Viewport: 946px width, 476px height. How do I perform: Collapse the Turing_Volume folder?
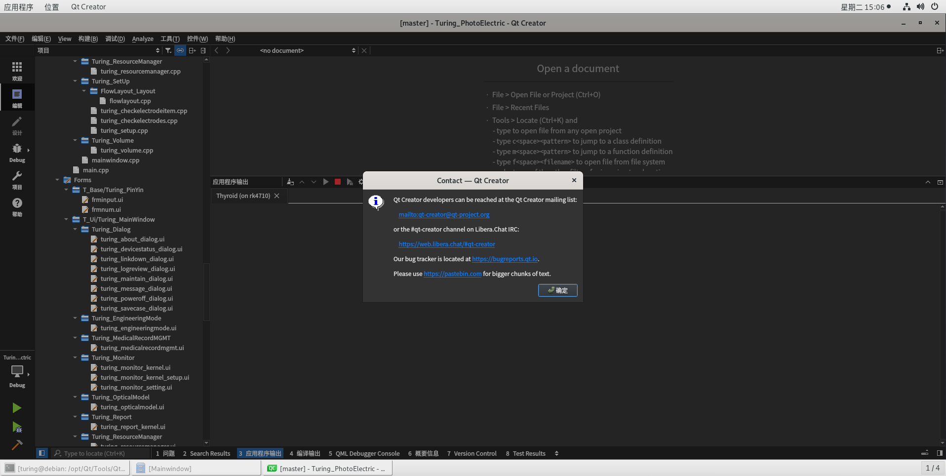(x=75, y=140)
